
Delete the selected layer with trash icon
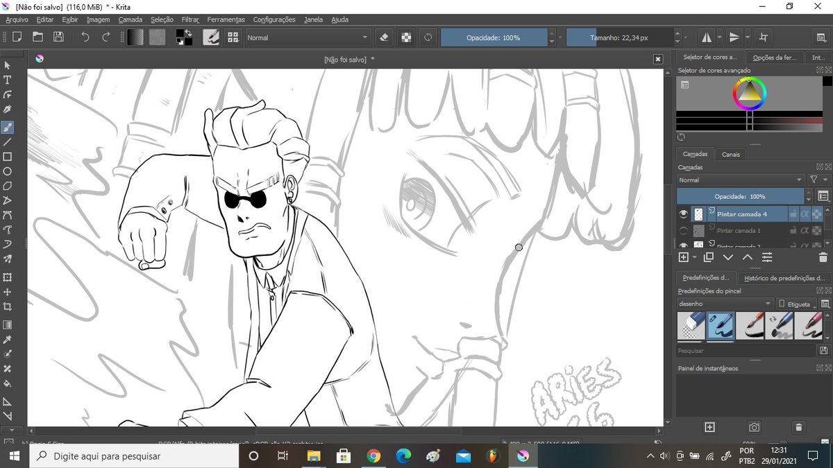[x=823, y=257]
